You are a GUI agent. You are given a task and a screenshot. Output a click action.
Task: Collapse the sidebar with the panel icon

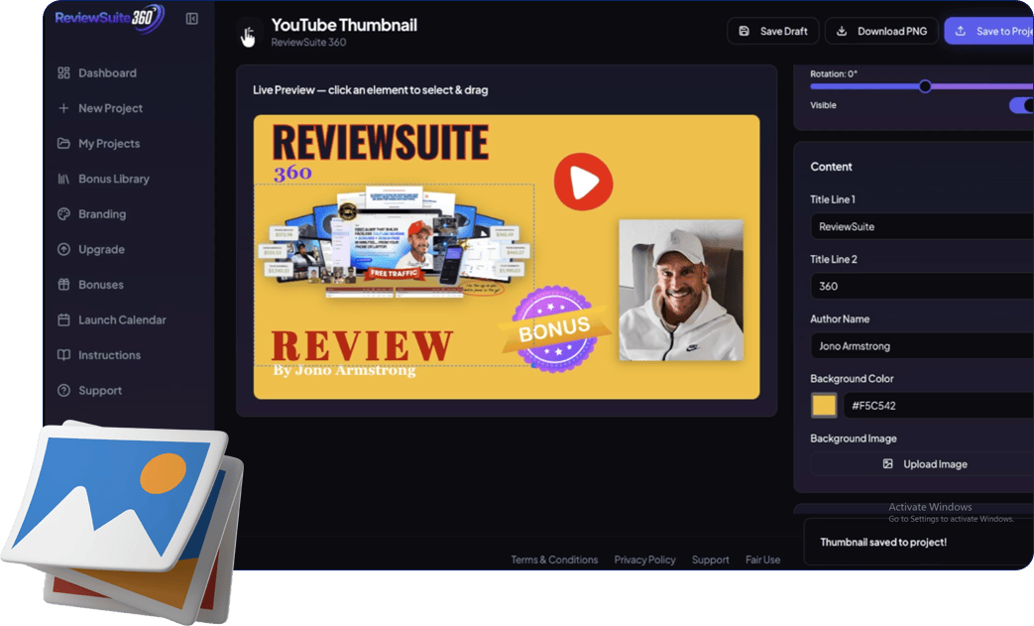pyautogui.click(x=192, y=19)
